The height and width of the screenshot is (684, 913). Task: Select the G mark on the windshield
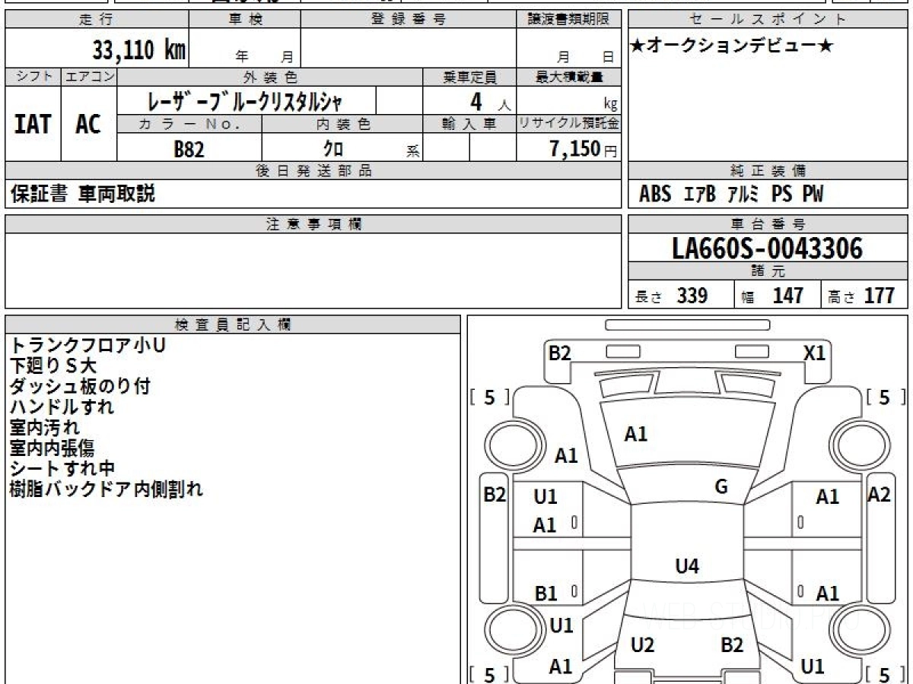pos(721,487)
